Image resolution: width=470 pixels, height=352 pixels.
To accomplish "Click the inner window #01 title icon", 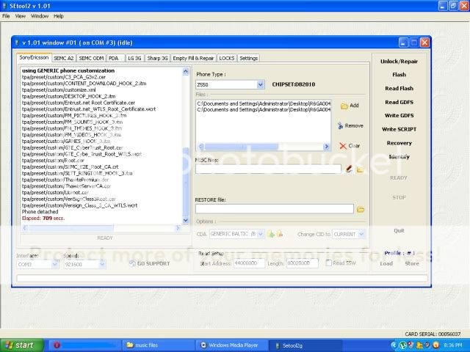I will pos(18,43).
